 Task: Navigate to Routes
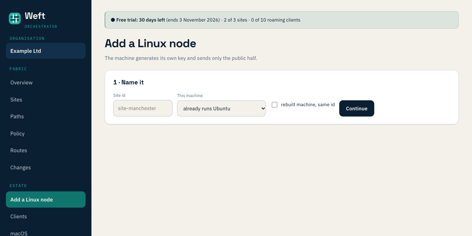[x=46, y=150]
